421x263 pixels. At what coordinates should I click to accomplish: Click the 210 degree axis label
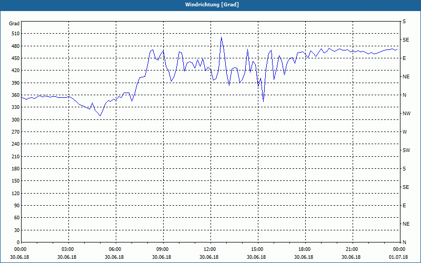[16, 156]
